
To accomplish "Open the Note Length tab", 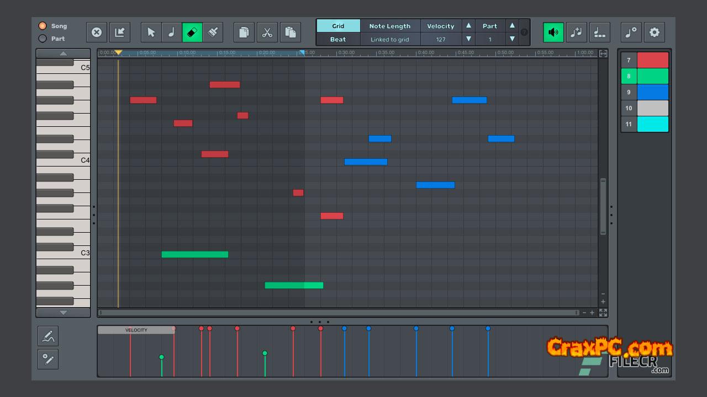I will pyautogui.click(x=389, y=26).
